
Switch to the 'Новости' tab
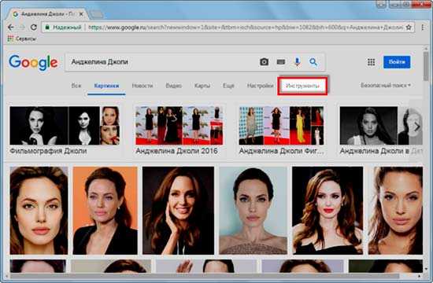[x=142, y=86]
